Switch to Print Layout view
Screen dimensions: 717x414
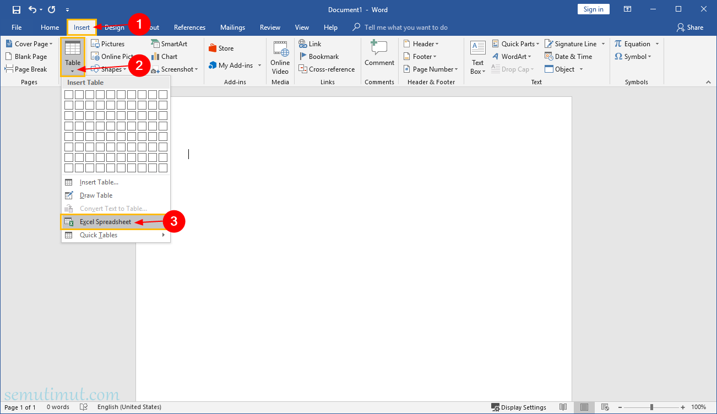pyautogui.click(x=584, y=407)
